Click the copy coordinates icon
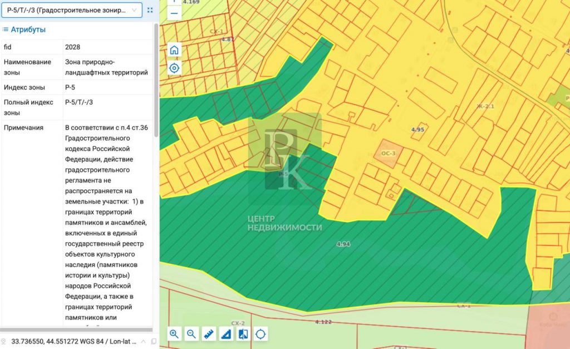The height and width of the screenshot is (349, 570). (154, 341)
